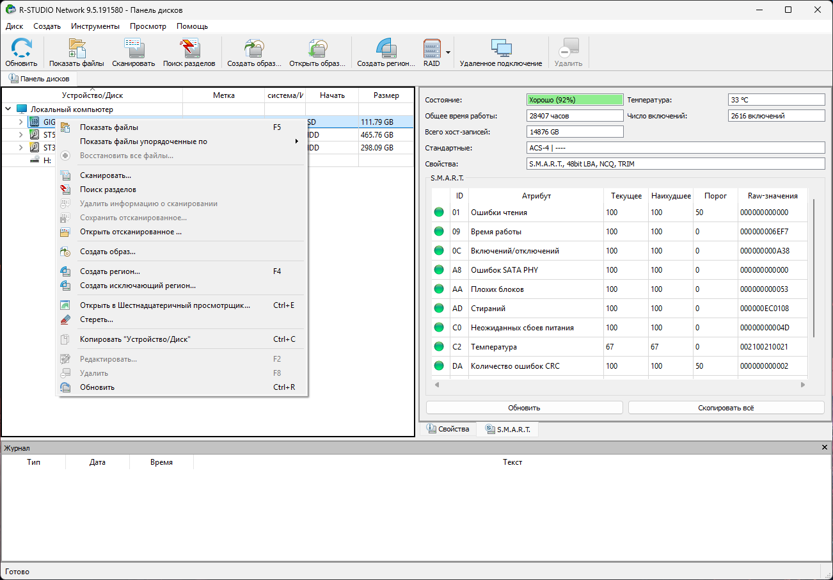Switch to the Свойства tab
The image size is (833, 580).
(448, 430)
